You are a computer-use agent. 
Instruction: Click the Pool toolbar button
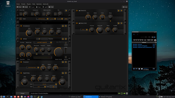pos(19,7)
